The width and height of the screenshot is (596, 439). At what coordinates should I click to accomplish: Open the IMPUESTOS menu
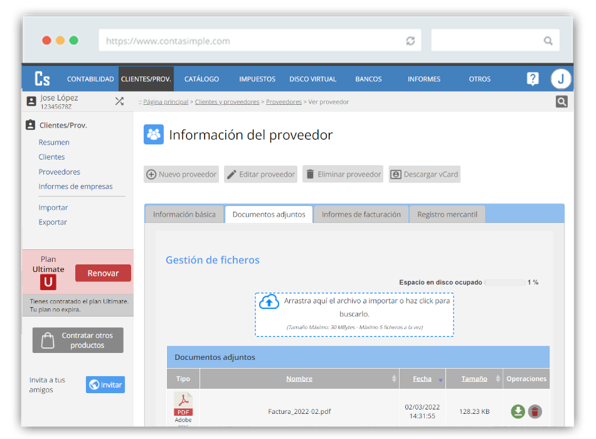click(257, 79)
